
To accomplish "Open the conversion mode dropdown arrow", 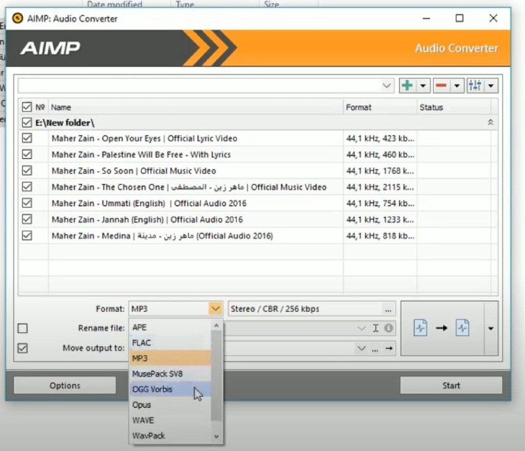I will click(x=491, y=328).
